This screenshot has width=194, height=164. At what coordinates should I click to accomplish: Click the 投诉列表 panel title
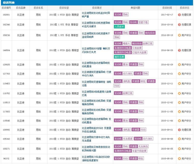(x=9, y=3)
